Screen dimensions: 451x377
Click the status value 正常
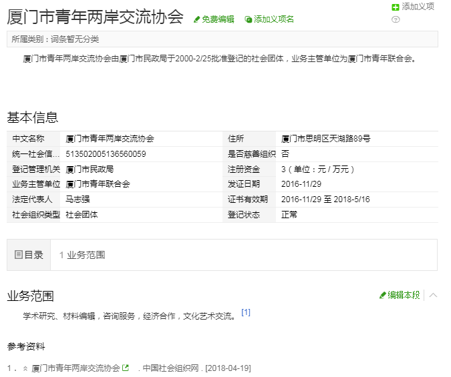pyautogui.click(x=289, y=215)
